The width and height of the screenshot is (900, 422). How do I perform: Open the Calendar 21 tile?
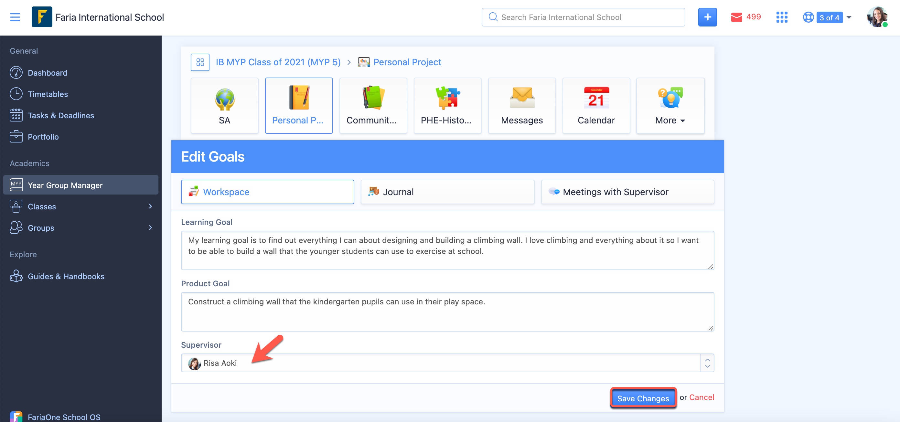click(596, 105)
